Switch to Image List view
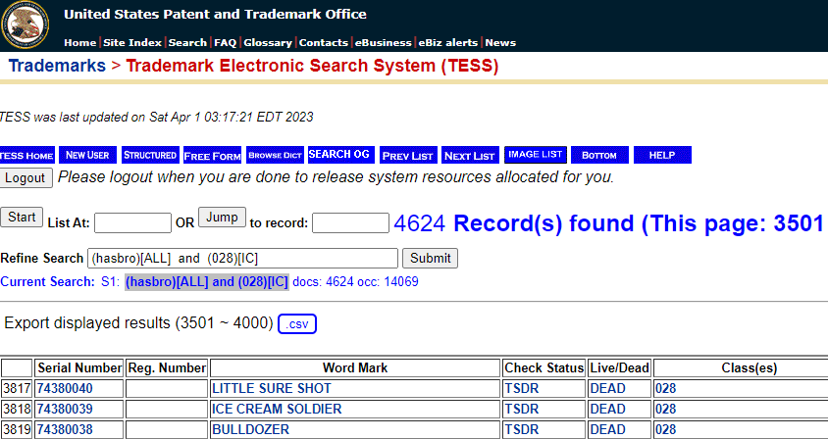Screen dimensions: 828x439 click(x=536, y=155)
